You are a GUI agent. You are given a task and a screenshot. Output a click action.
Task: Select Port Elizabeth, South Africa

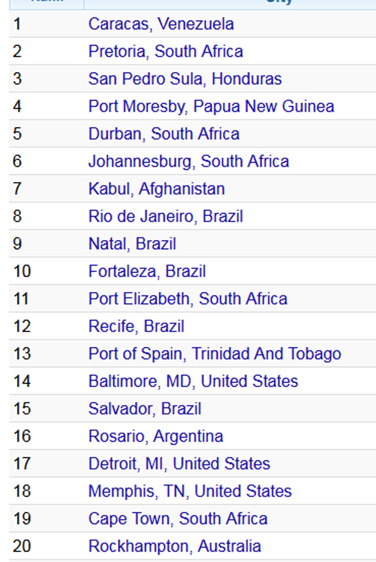click(x=188, y=299)
